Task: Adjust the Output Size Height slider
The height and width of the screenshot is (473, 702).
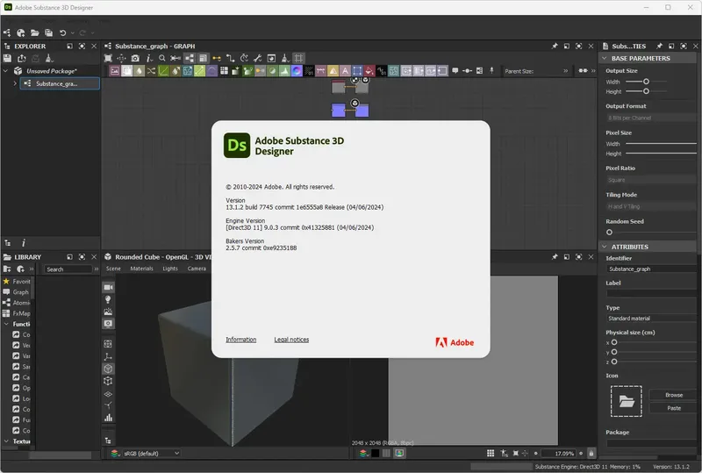Action: click(646, 91)
